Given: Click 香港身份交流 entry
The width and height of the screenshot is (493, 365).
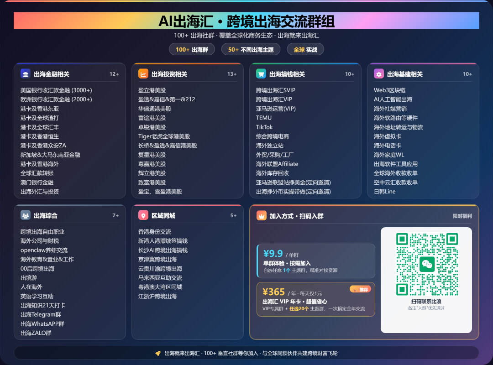Looking at the screenshot, I should 155,232.
